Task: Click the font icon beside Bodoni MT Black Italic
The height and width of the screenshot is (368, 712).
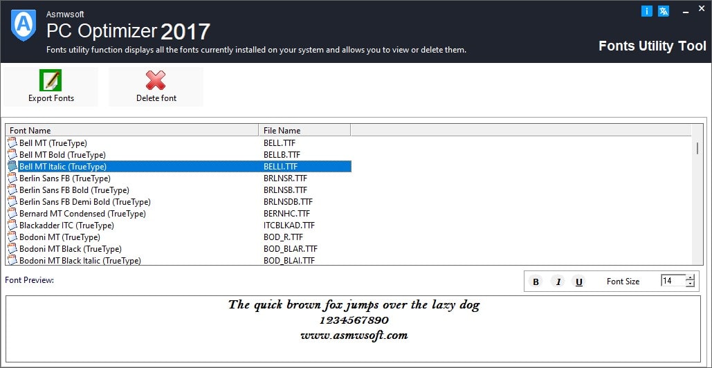Action: click(x=12, y=261)
